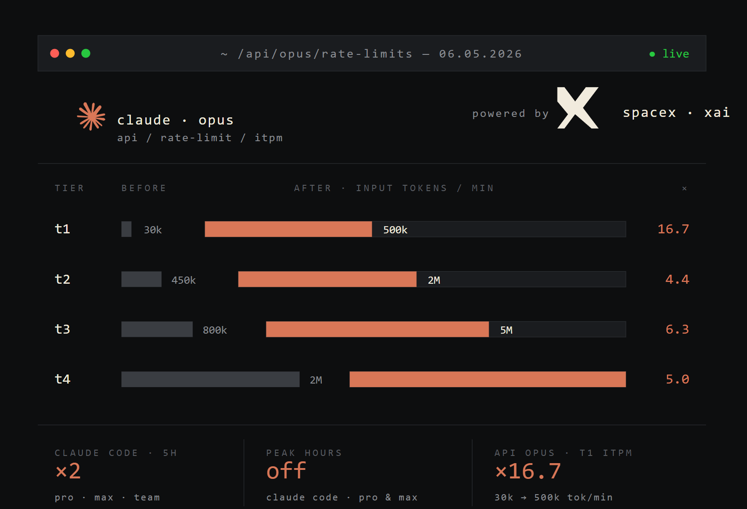Click the grey before bar in the t1 row
The height and width of the screenshot is (509, 747).
pyautogui.click(x=126, y=229)
